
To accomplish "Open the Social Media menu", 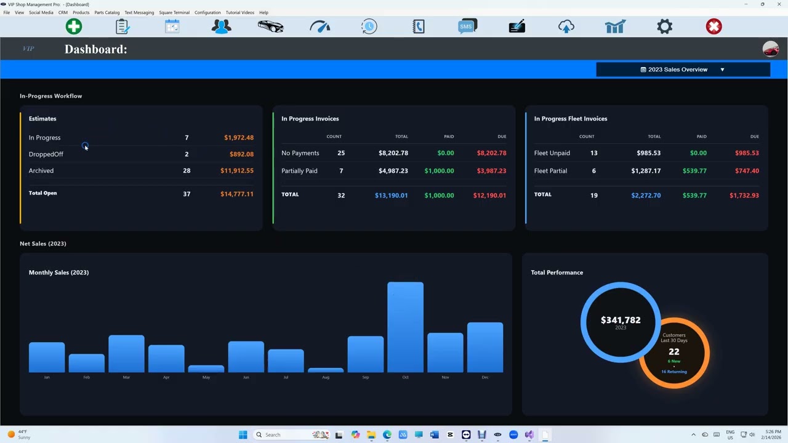I will 41,12.
